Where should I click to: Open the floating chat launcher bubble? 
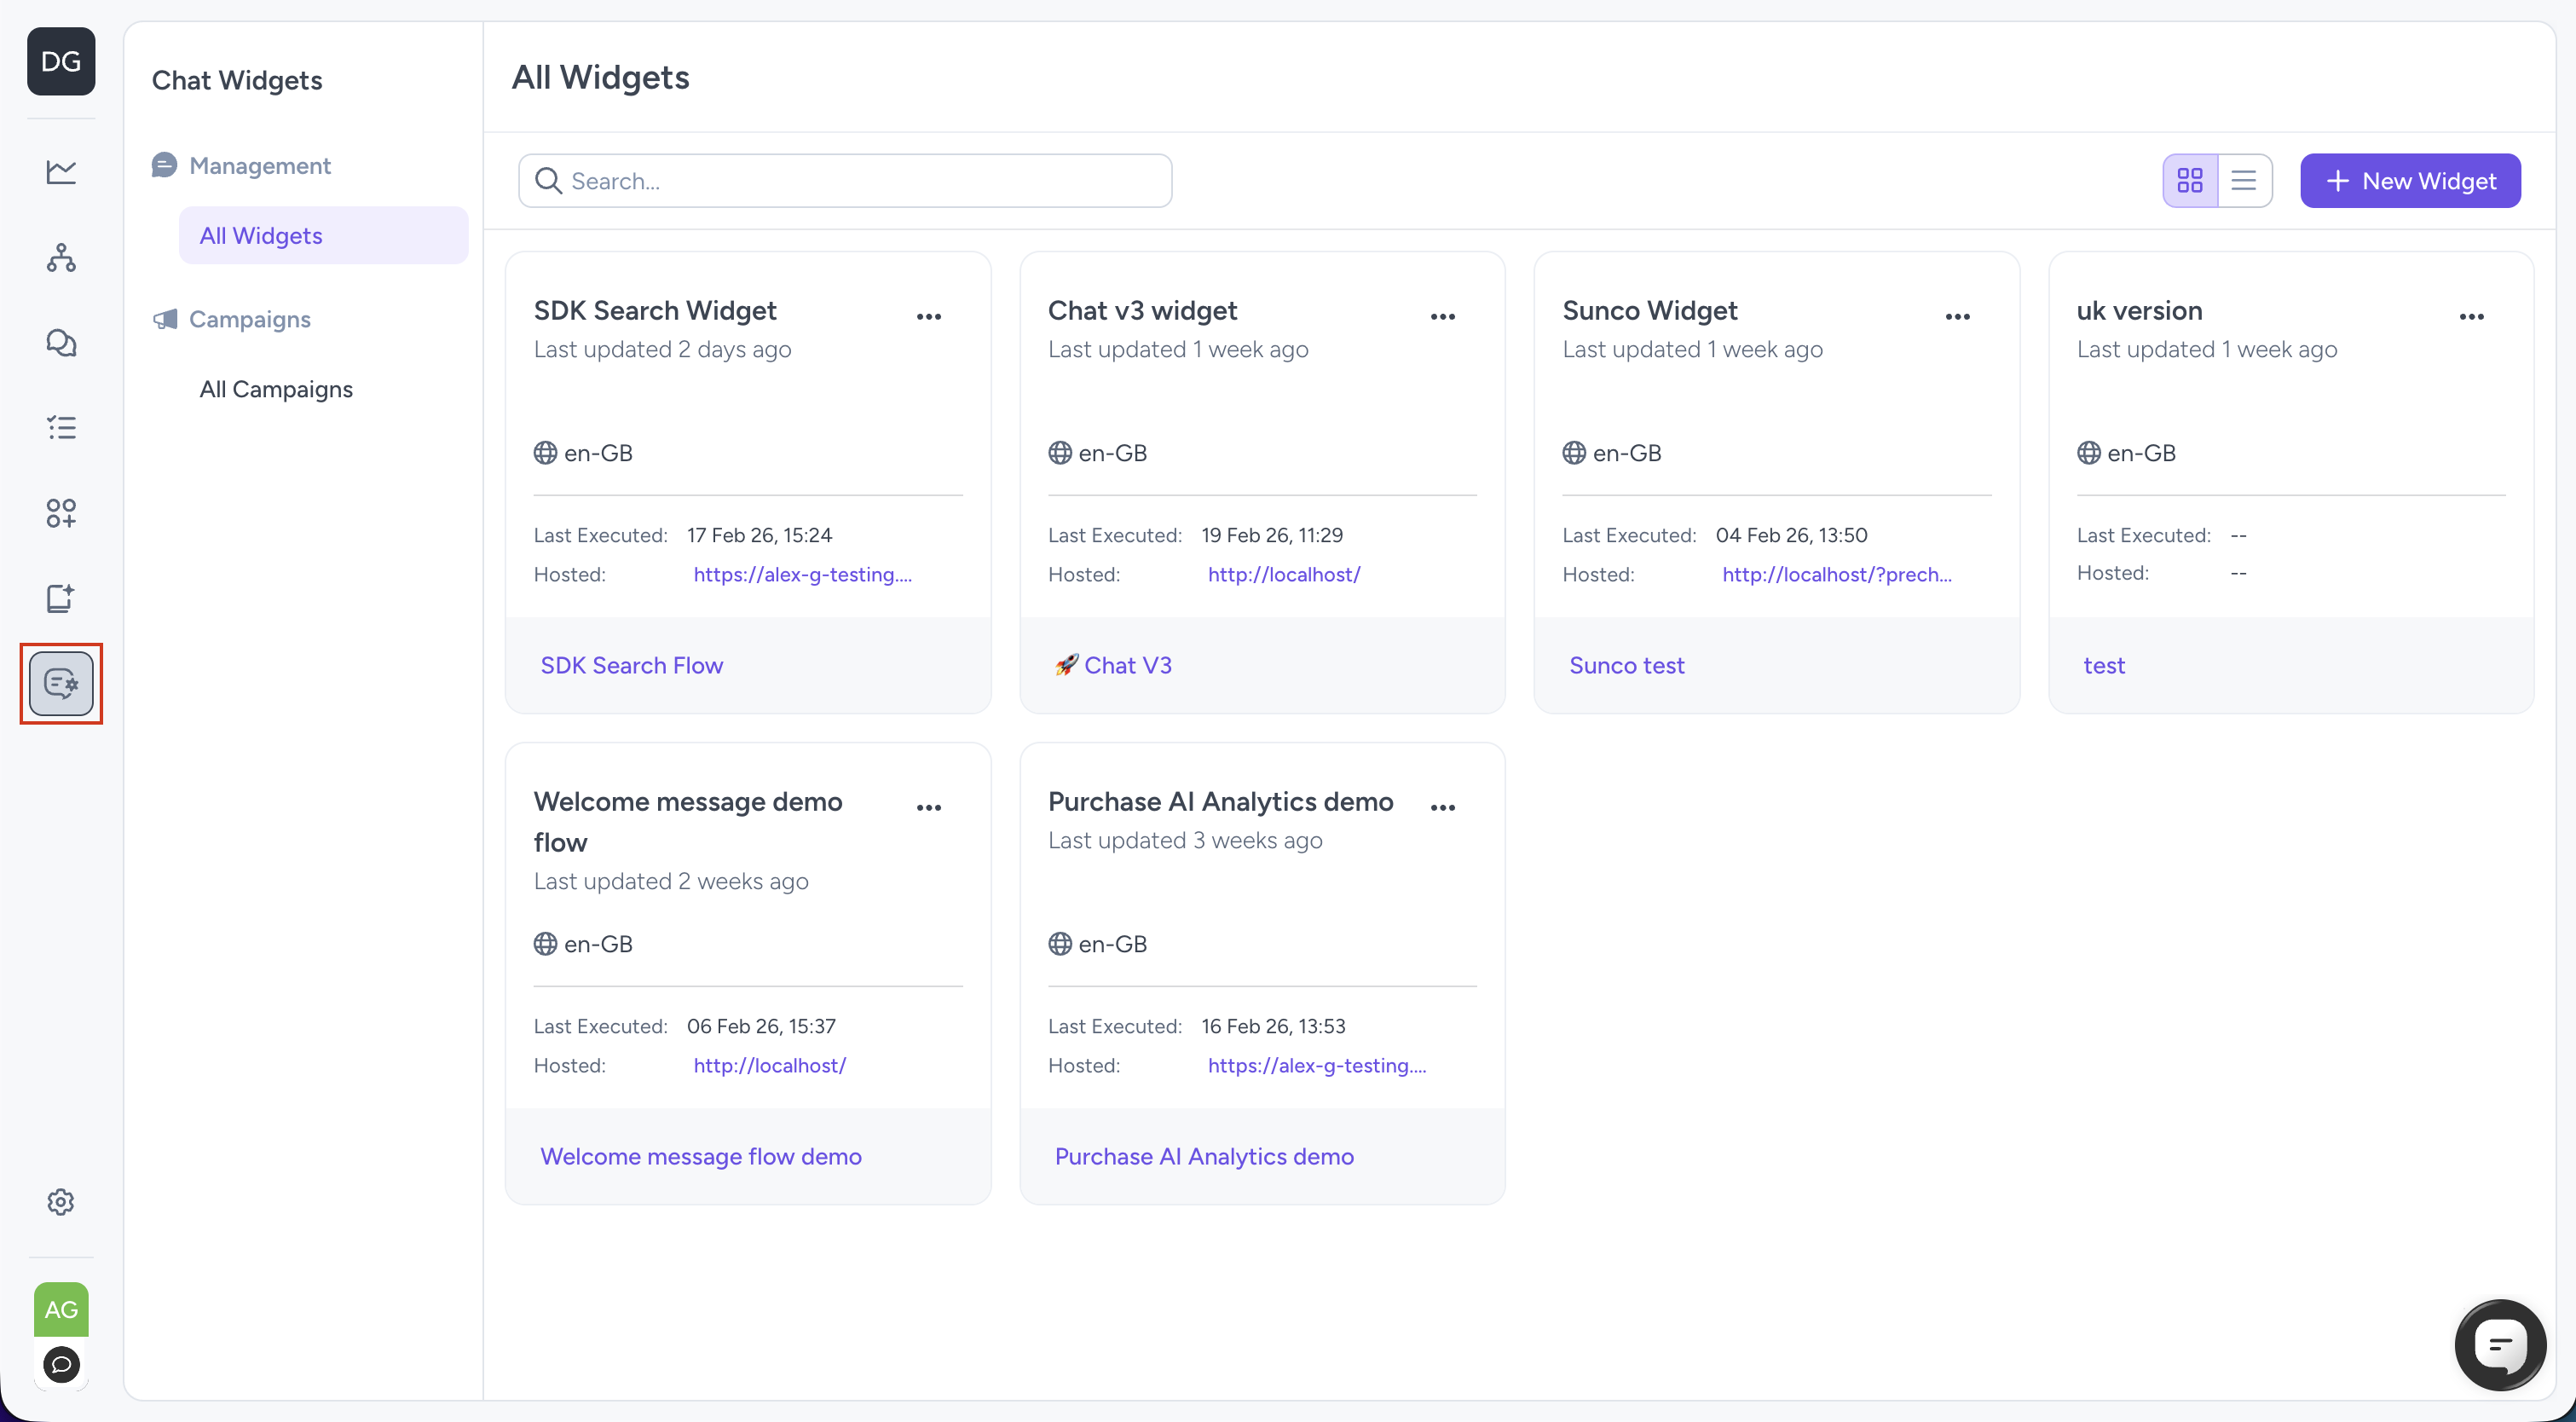[2499, 1344]
